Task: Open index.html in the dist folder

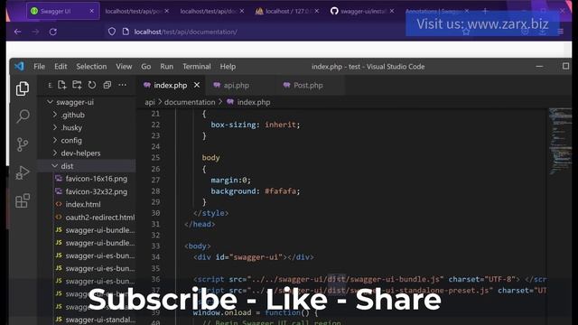Action: pos(83,204)
